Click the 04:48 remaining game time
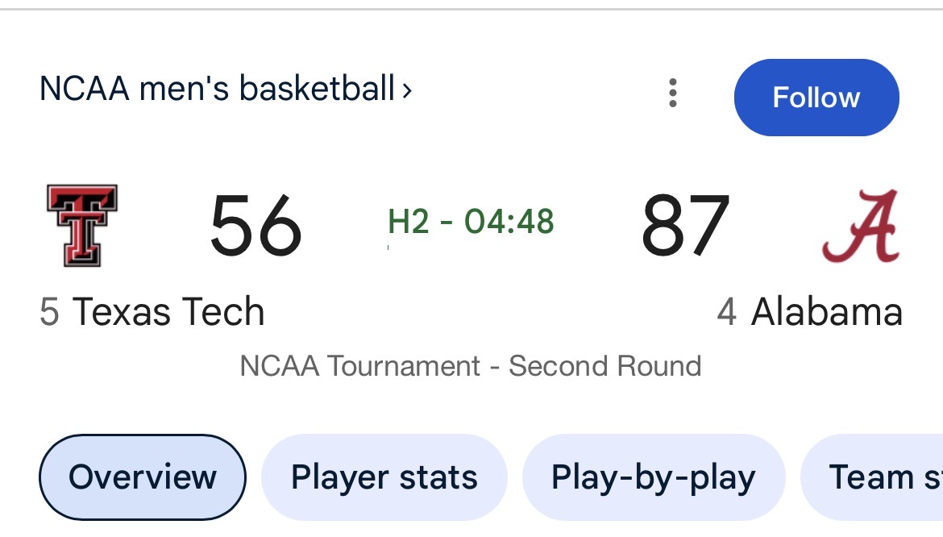This screenshot has width=943, height=537. [509, 221]
